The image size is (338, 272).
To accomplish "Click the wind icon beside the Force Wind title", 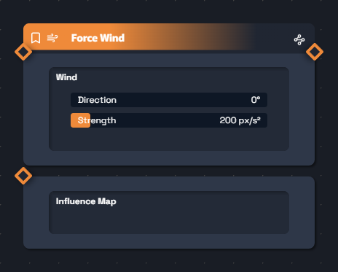I will pyautogui.click(x=52, y=38).
